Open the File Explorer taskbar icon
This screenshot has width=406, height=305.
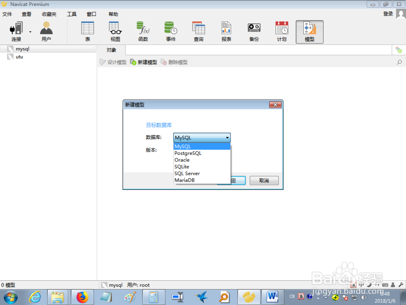(57, 297)
